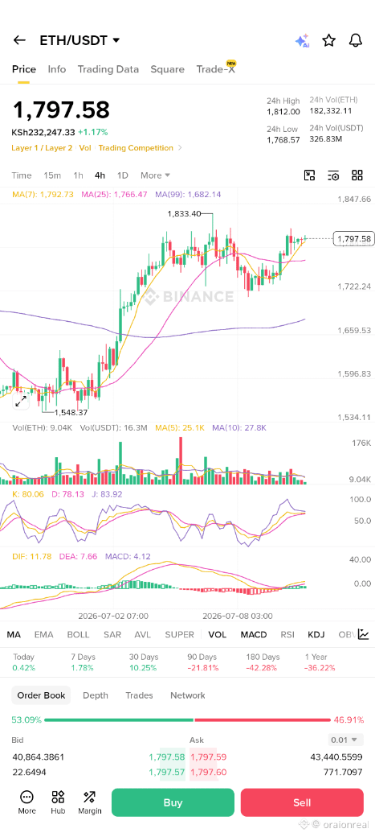Tap the back arrow icon

point(20,40)
